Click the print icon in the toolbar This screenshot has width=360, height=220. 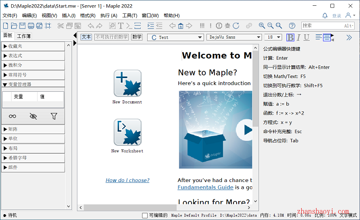31,26
